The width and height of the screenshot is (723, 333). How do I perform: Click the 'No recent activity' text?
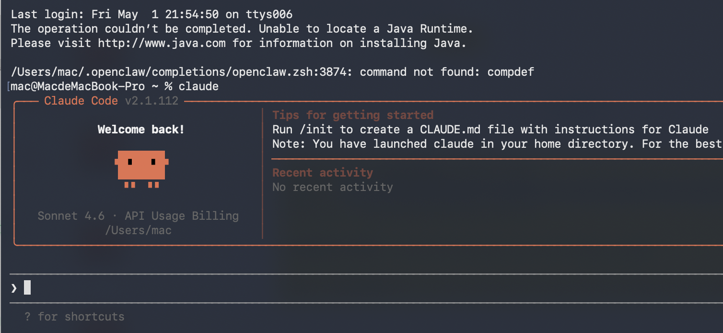pos(333,187)
